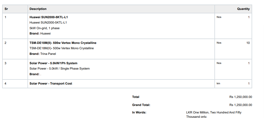Click the Nos unit in the Solar Power System row
The width and height of the screenshot is (264, 118).
219,63
